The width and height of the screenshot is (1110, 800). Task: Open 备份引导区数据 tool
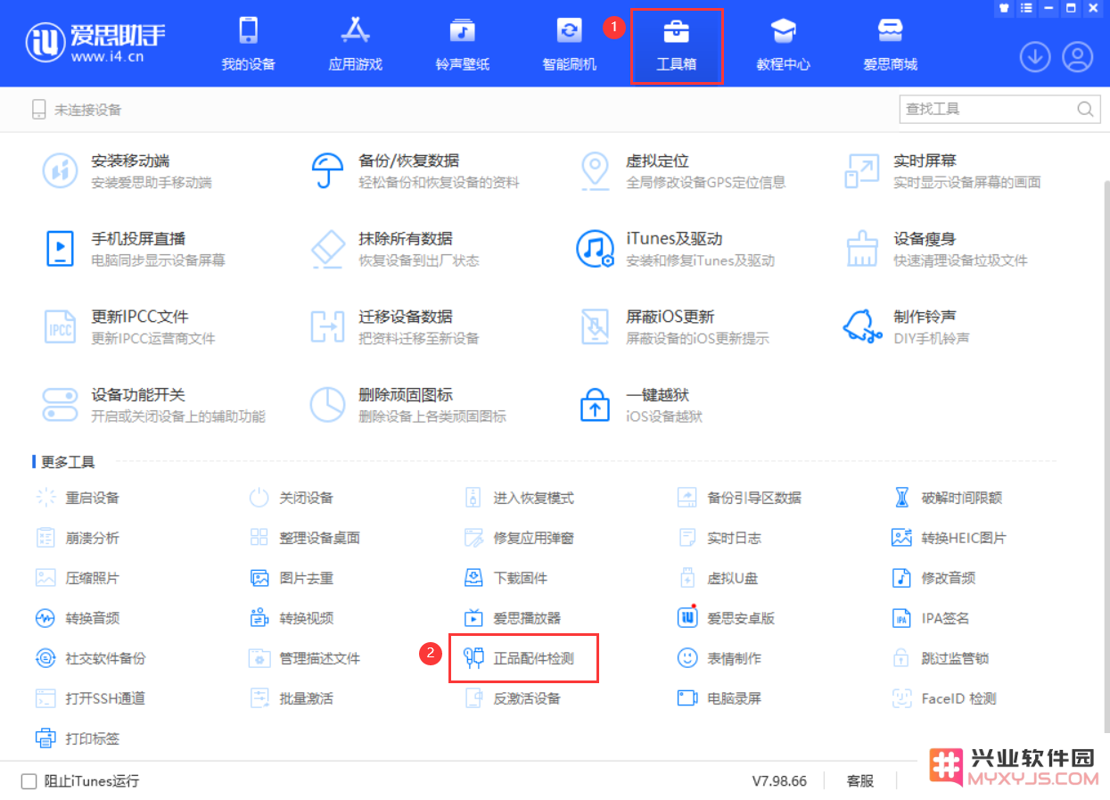[x=739, y=498]
